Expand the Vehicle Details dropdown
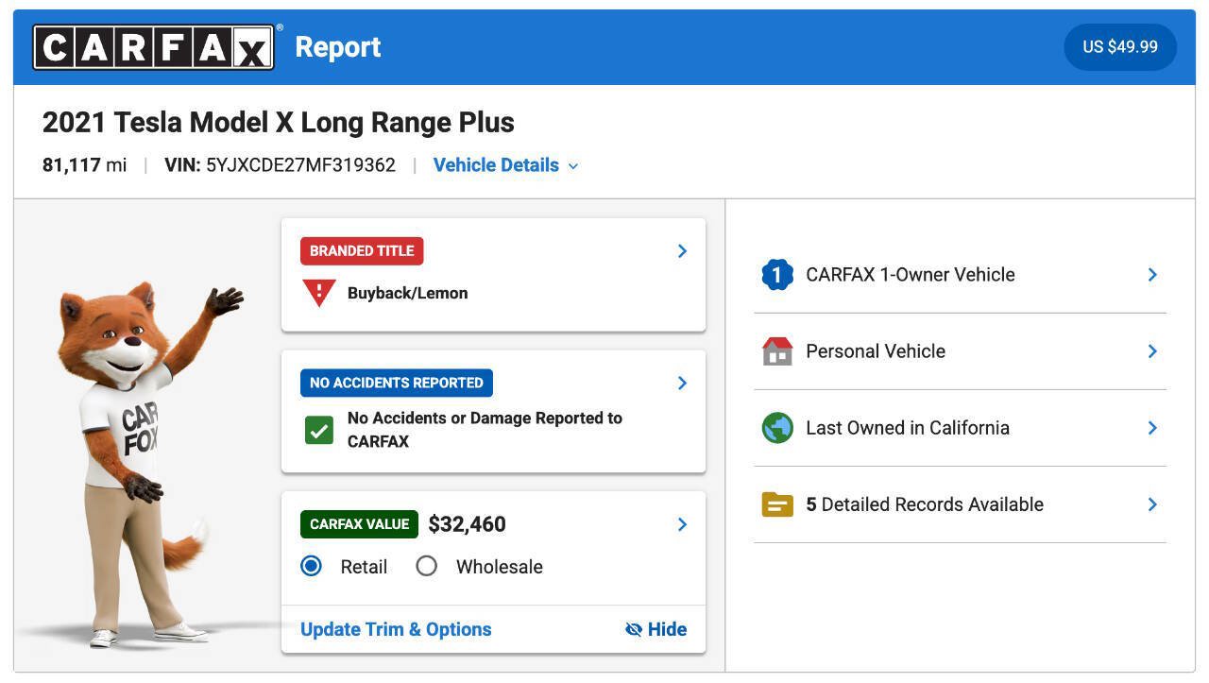1209x683 pixels. click(506, 165)
